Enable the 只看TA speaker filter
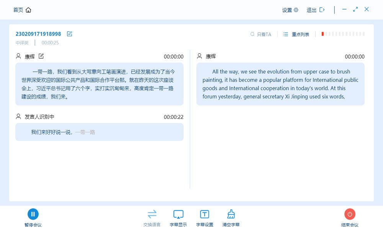This screenshot has width=383, height=230. (261, 34)
